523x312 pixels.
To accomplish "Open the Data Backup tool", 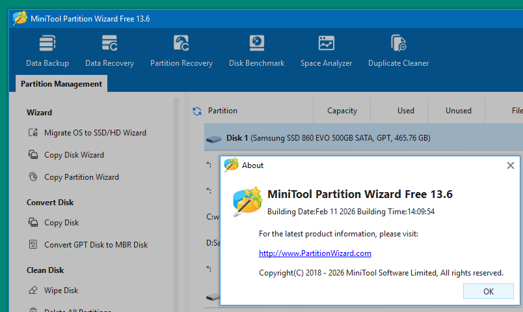I will click(47, 51).
